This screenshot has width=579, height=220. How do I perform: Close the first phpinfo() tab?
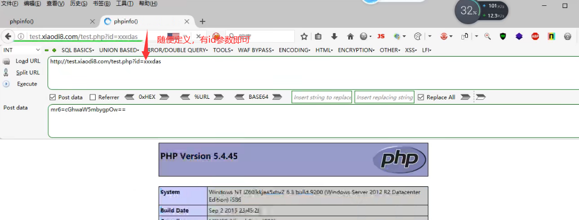92,21
